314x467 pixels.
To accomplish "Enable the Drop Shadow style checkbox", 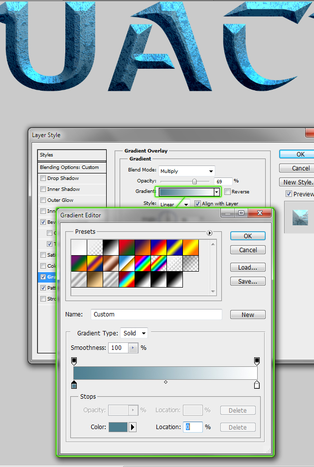I will [43, 178].
